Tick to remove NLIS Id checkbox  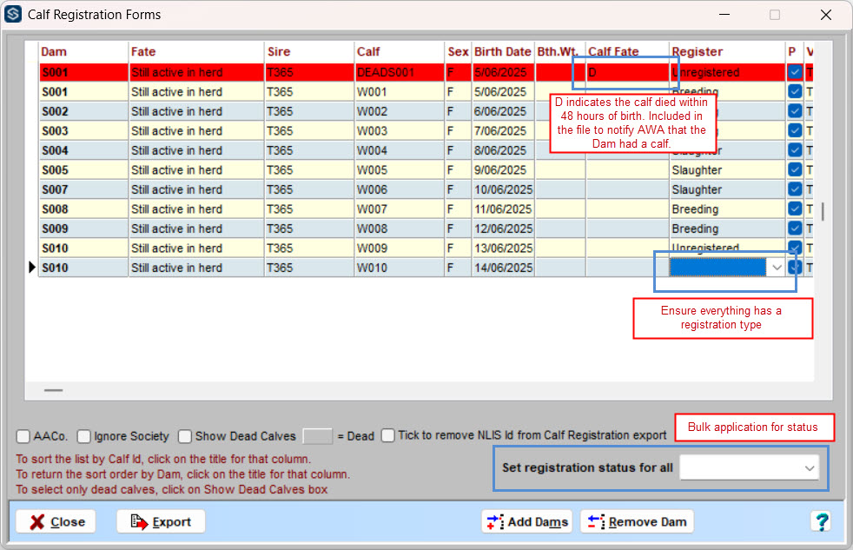click(387, 435)
